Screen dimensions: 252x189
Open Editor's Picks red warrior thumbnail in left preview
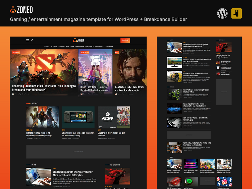[118, 176]
